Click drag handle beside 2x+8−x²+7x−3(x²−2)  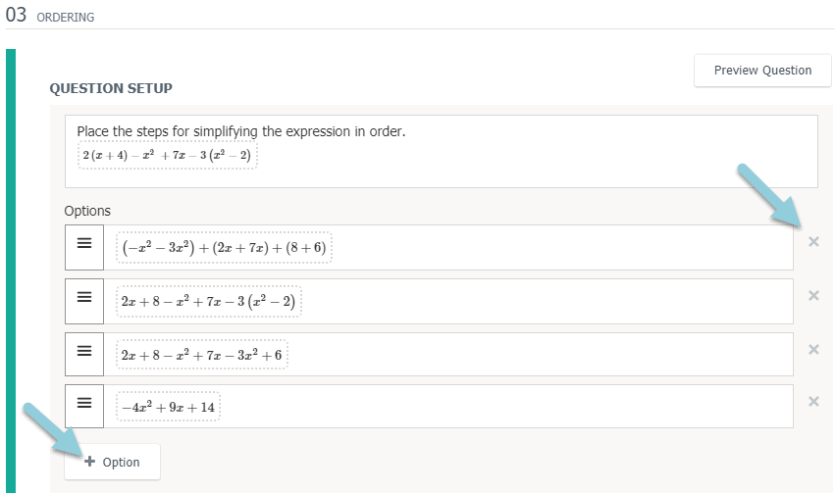pos(84,301)
